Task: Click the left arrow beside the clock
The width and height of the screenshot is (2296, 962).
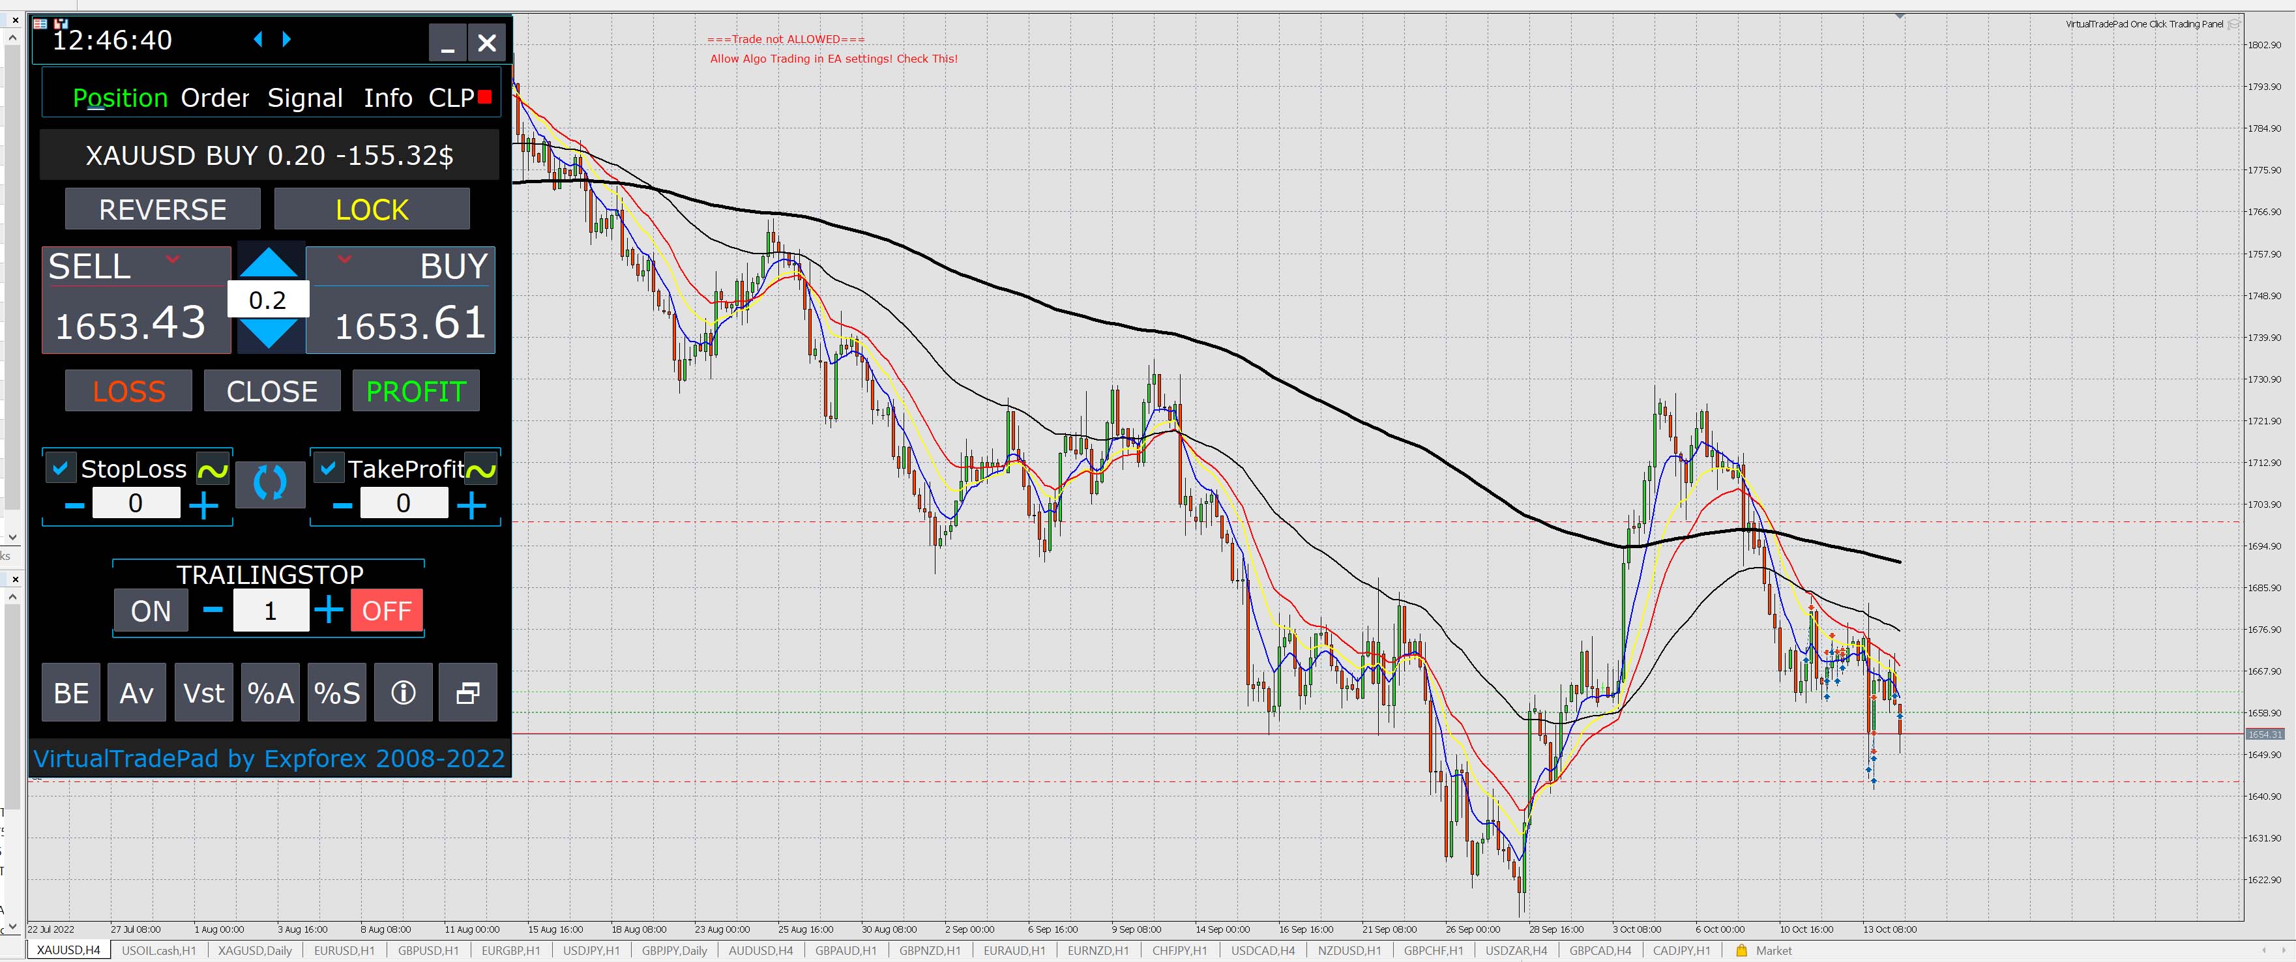Action: coord(258,39)
